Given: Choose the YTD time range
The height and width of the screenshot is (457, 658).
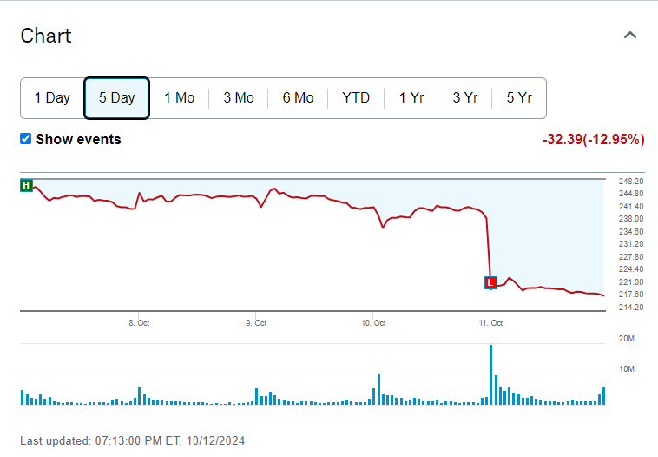Looking at the screenshot, I should point(356,98).
